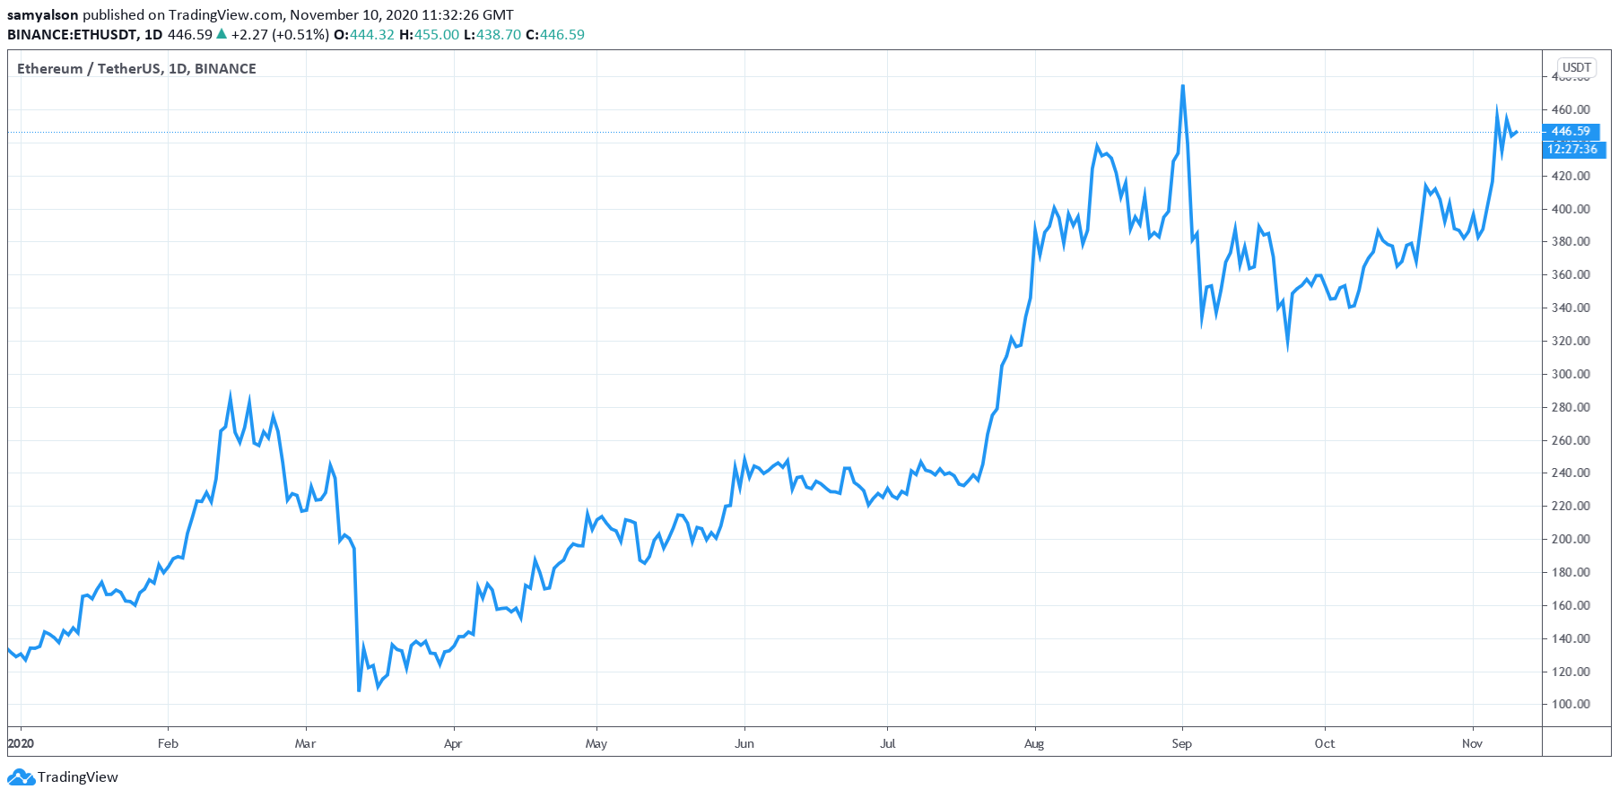Click the BINANCE:ETHUSDT symbol text
Viewport: 1619px width, 798px height.
pyautogui.click(x=72, y=34)
